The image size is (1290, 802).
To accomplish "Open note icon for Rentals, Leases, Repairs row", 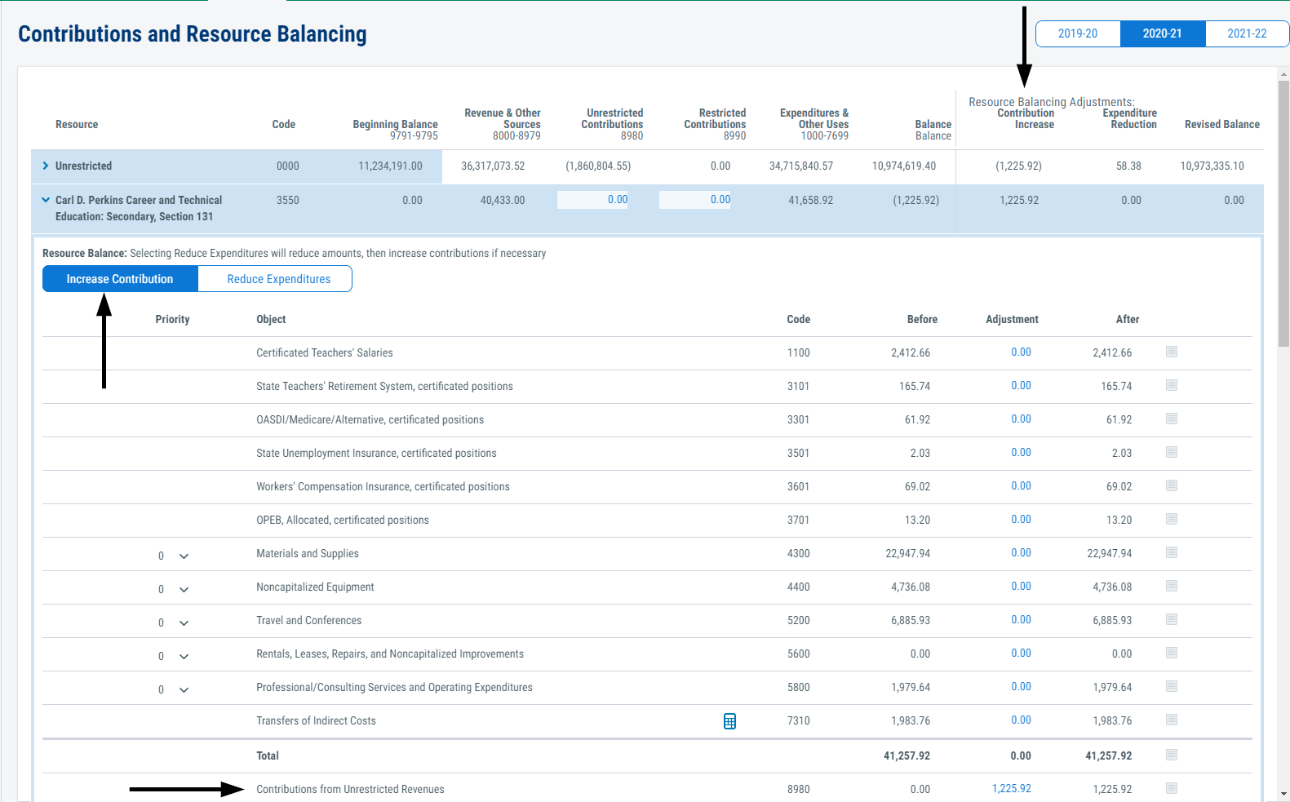I will tap(1172, 653).
